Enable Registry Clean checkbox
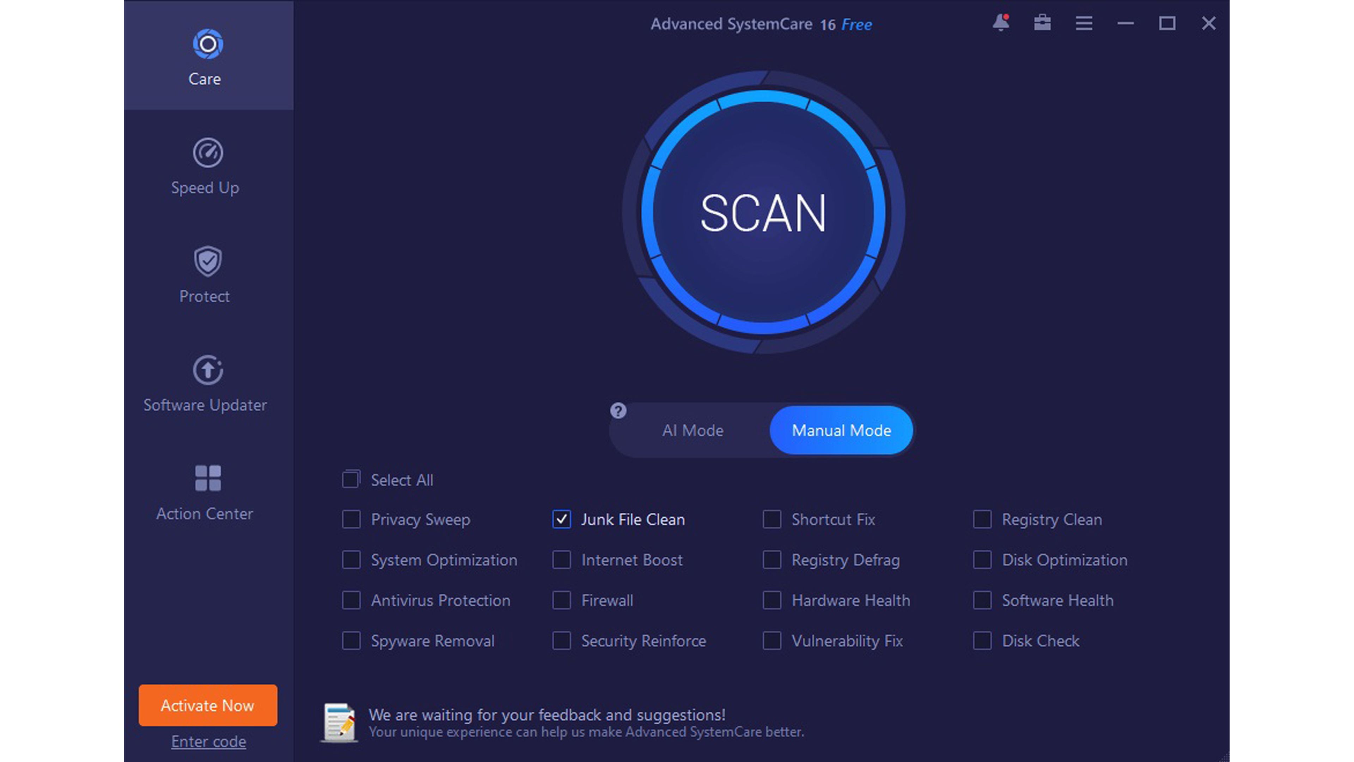 tap(982, 520)
